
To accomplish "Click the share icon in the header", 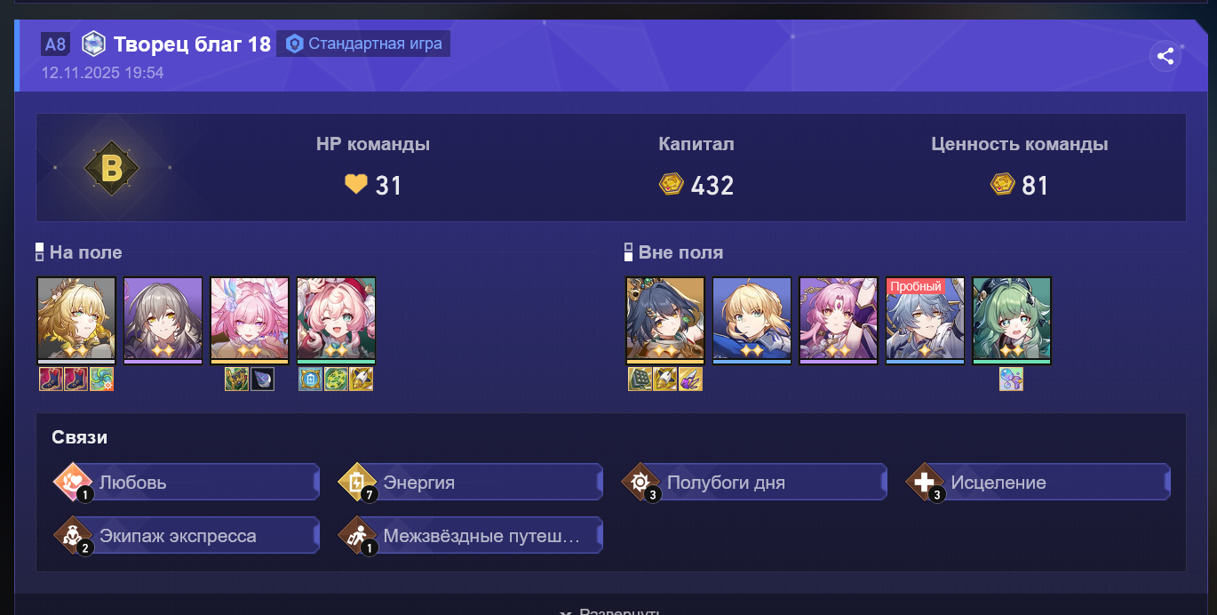I will click(1165, 56).
